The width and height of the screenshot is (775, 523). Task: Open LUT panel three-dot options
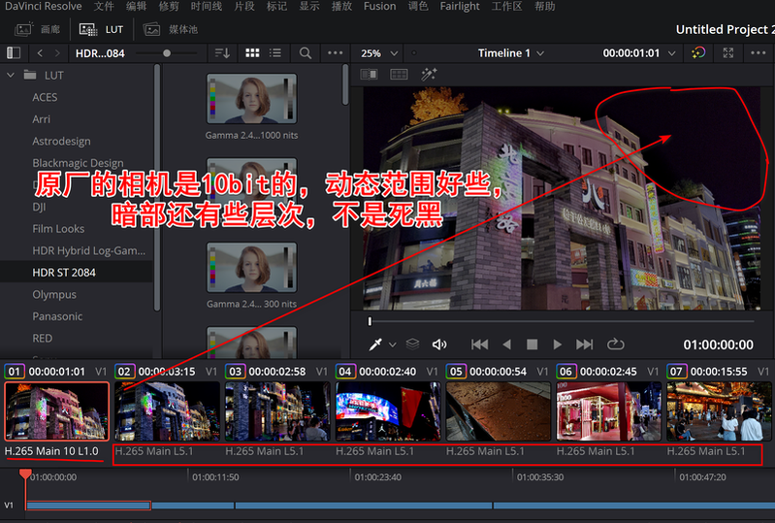coord(335,53)
